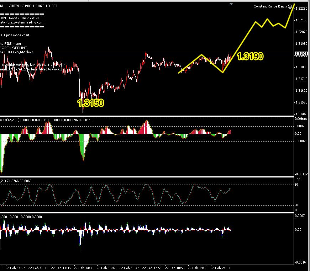The width and height of the screenshot is (310, 271).
Task: Click the price axis value 1.32160
Action: [x=302, y=20]
